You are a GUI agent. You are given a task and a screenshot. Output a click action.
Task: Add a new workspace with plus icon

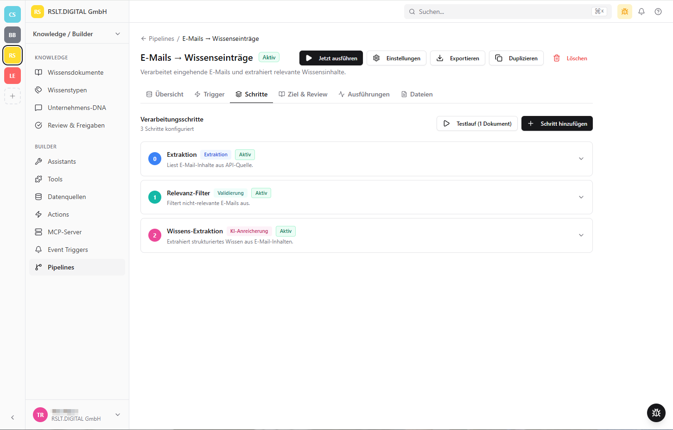pos(13,96)
